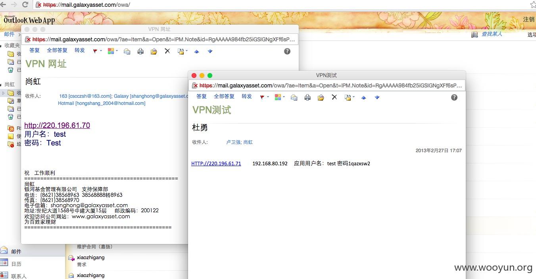Viewport: 536px width, 279px height.
Task: Click Outlook Web App logo
Action: pyautogui.click(x=29, y=19)
